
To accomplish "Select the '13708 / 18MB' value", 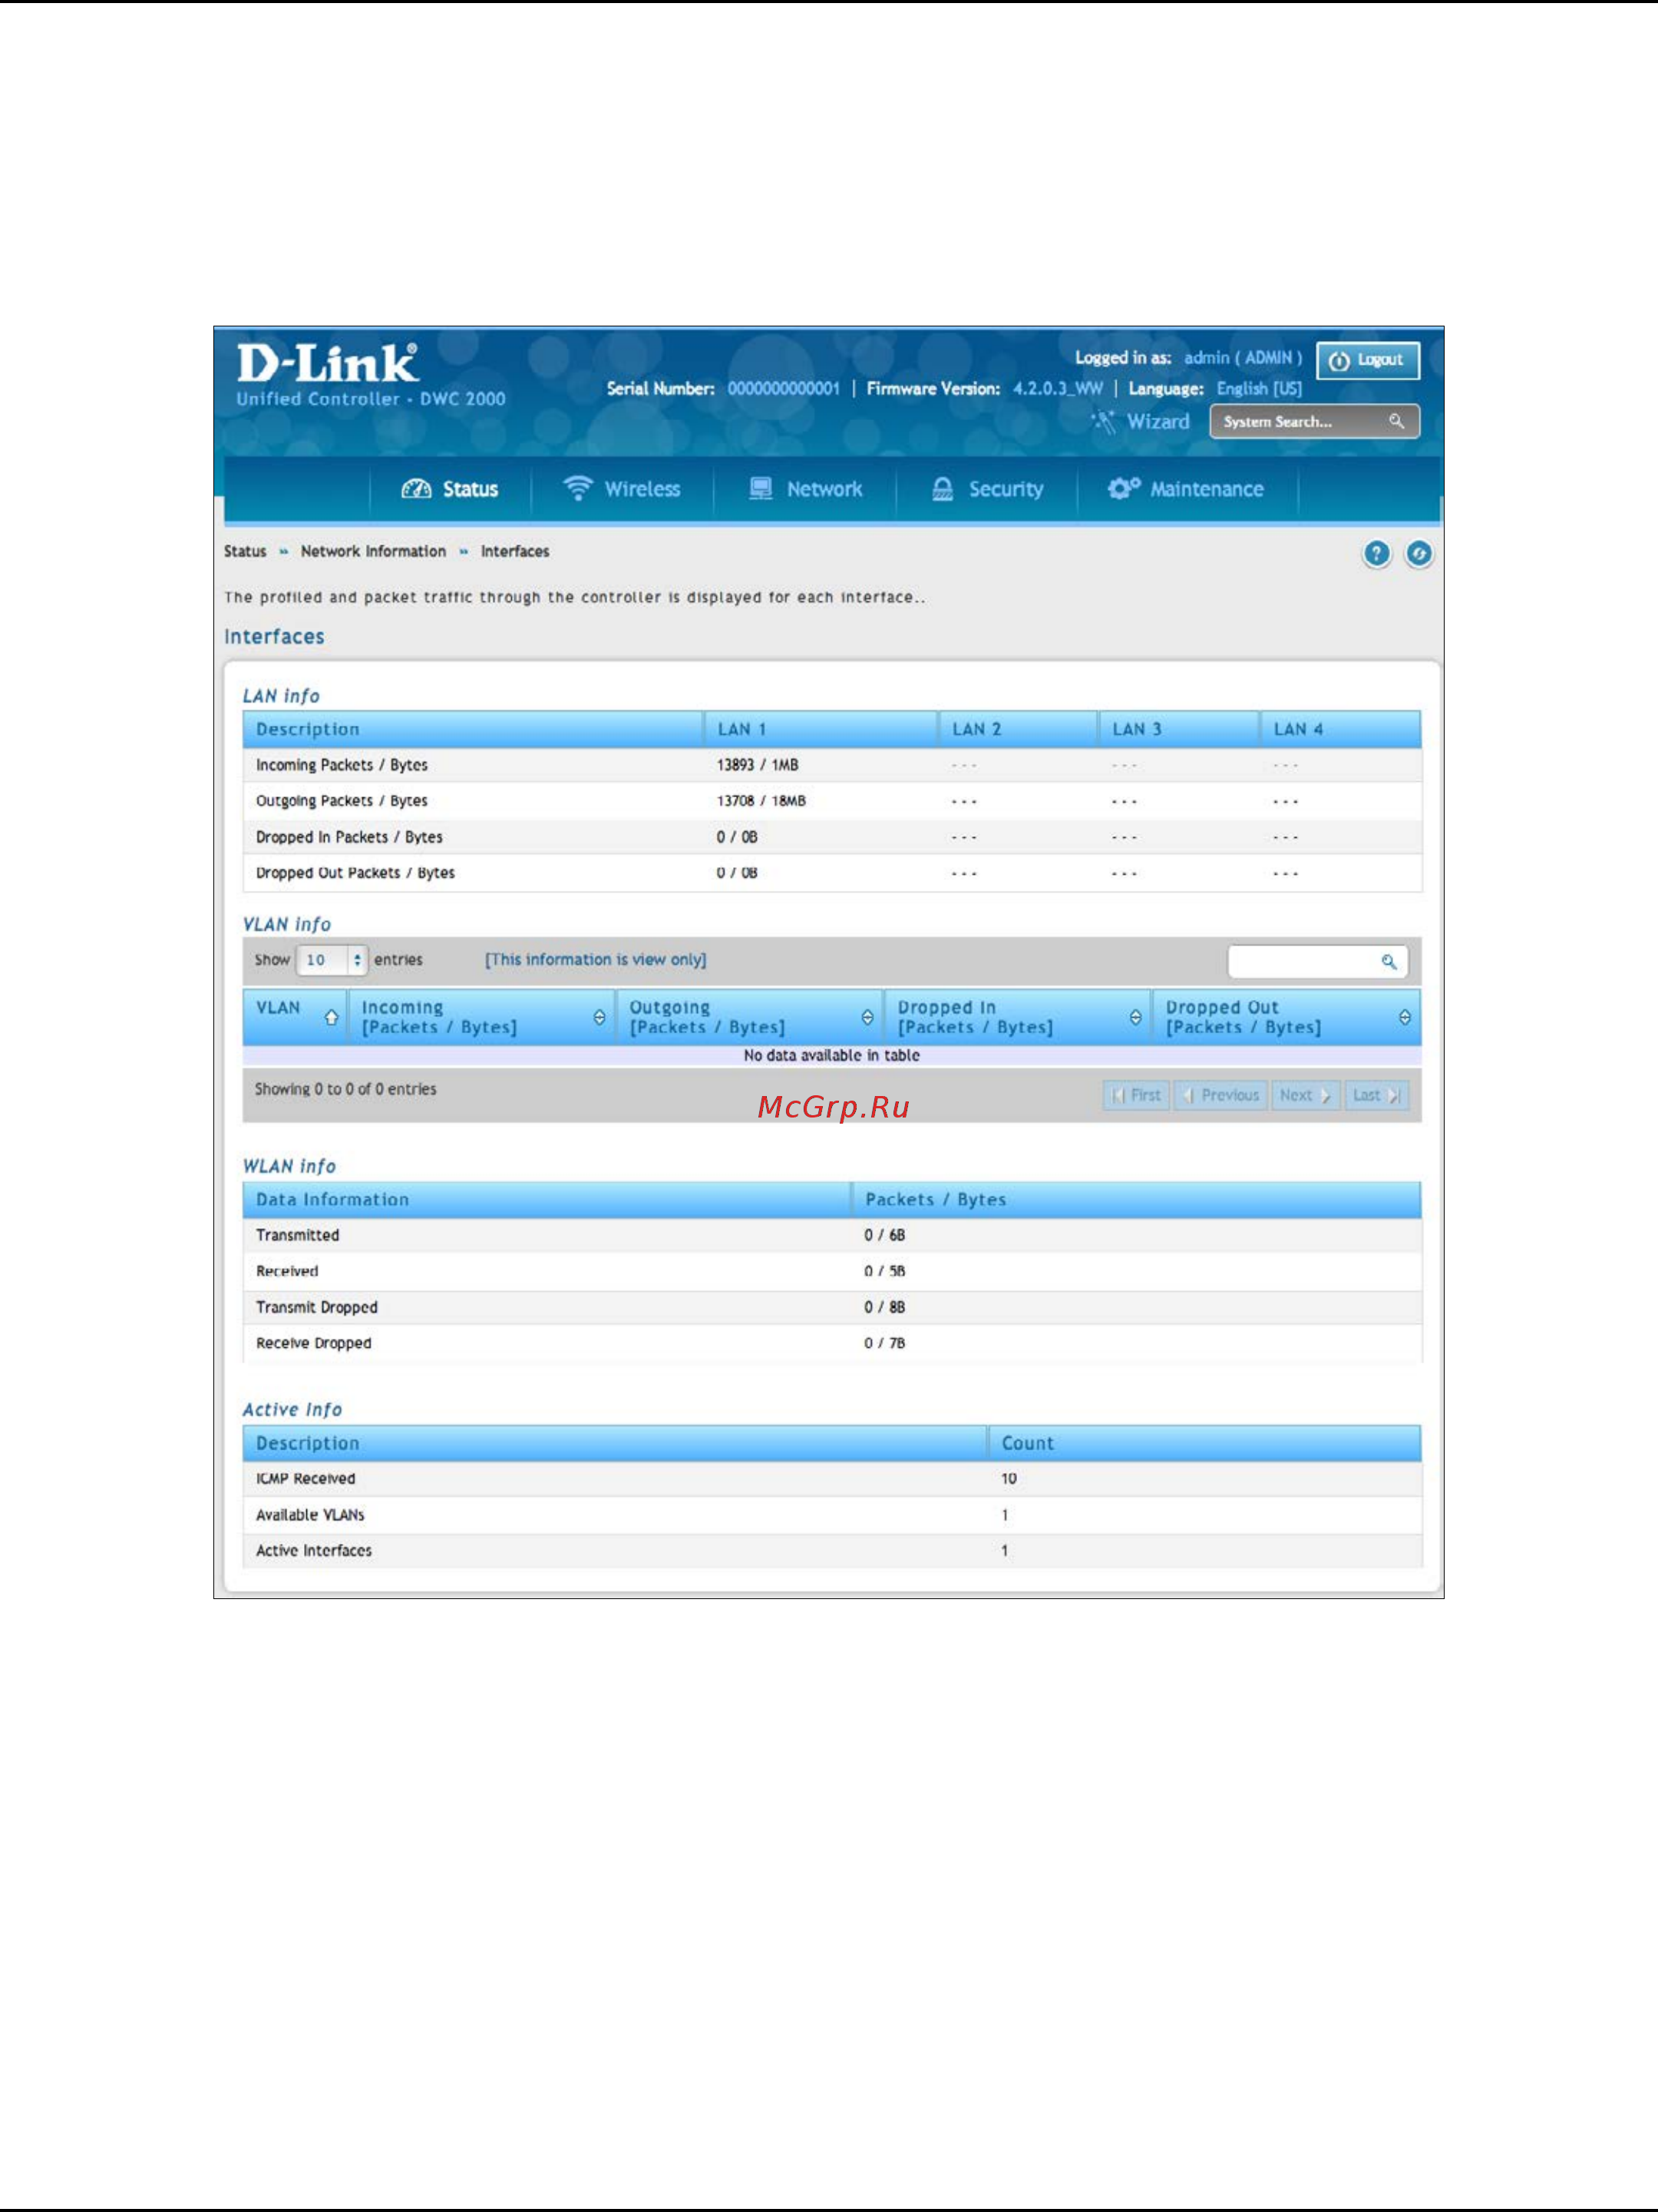I will pyautogui.click(x=761, y=801).
